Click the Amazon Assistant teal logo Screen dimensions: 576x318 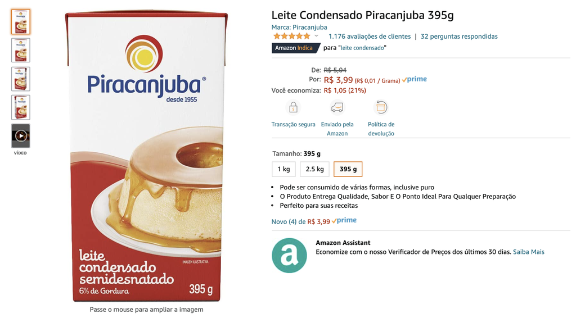pyautogui.click(x=289, y=255)
